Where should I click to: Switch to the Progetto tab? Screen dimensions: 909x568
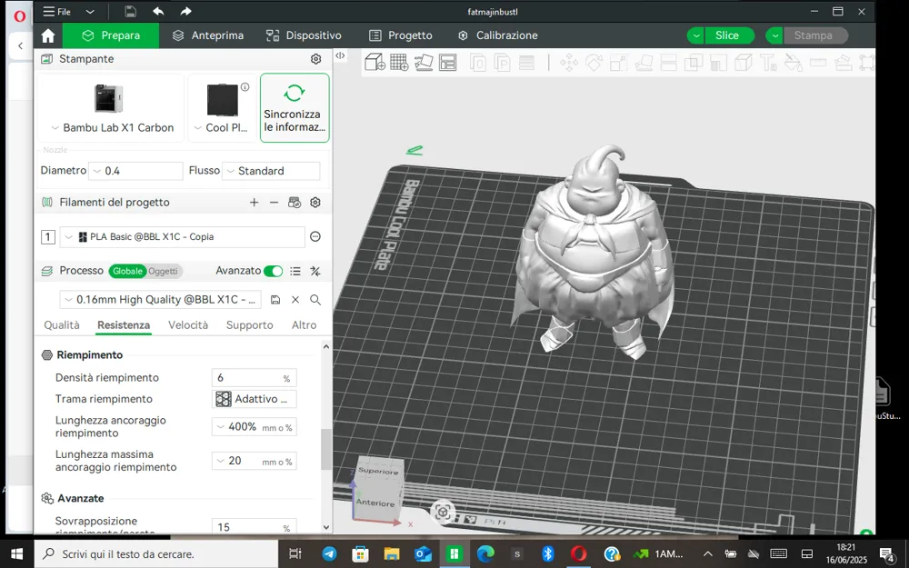(x=401, y=35)
